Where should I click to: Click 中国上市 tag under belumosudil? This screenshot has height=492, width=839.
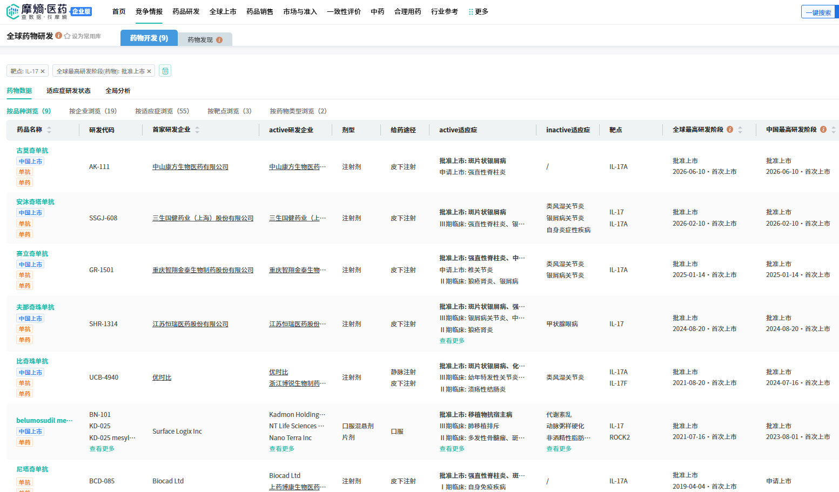coord(30,432)
